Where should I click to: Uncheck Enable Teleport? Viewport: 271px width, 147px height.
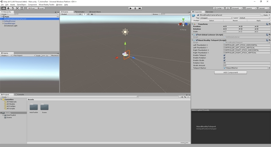pos(224,55)
